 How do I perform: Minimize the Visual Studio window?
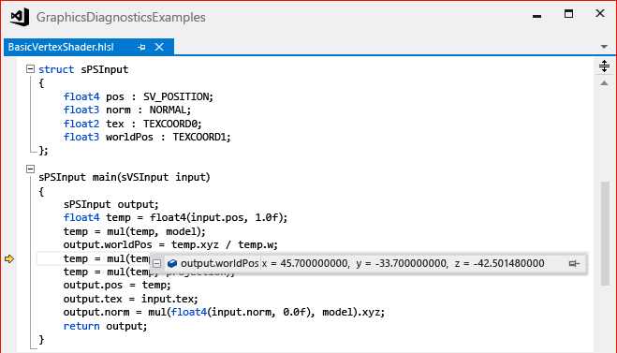pos(536,16)
